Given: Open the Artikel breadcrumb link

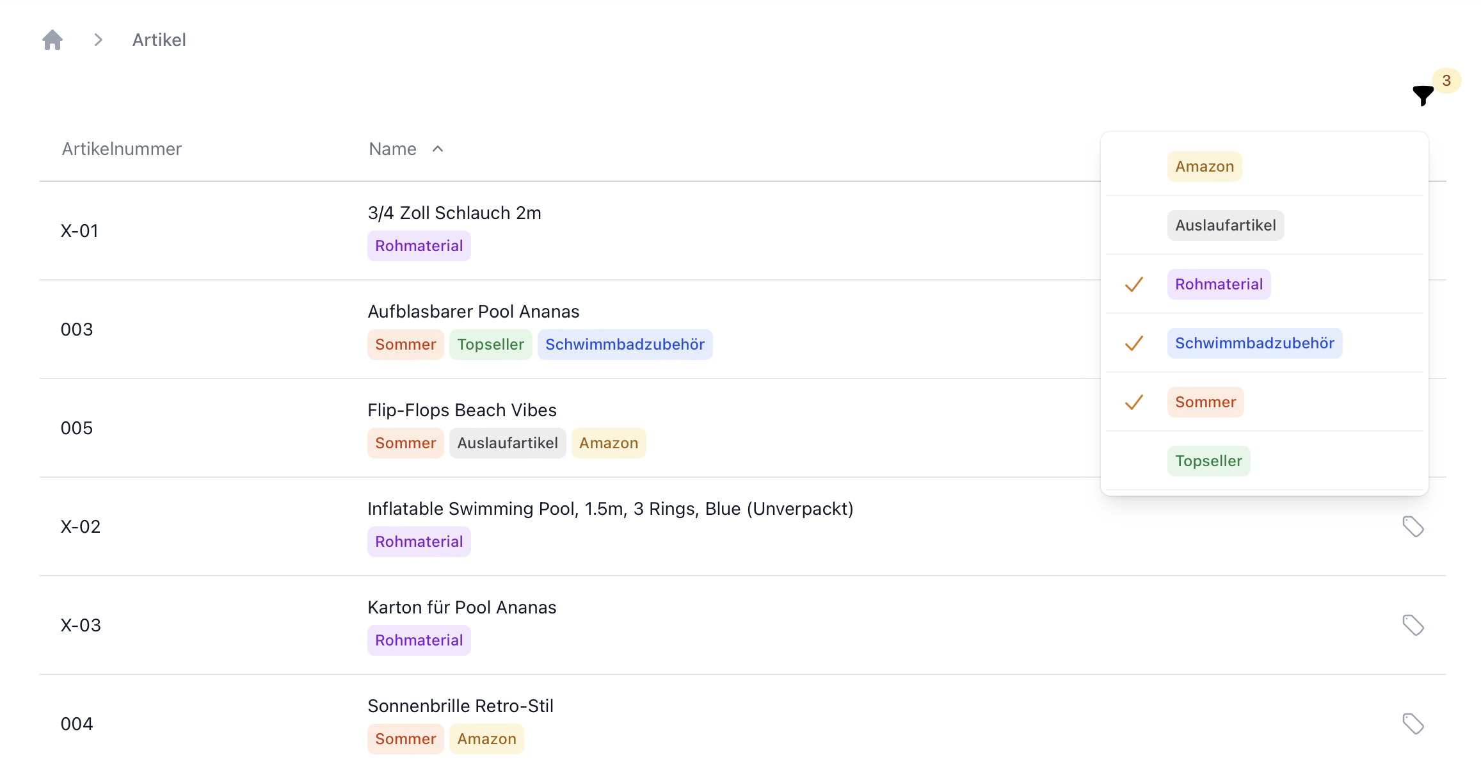Looking at the screenshot, I should 159,40.
